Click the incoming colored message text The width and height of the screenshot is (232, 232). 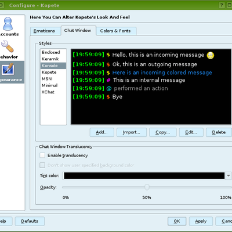pyautogui.click(x=162, y=72)
